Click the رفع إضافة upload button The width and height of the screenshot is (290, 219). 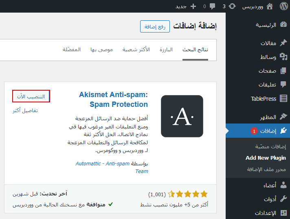155,26
